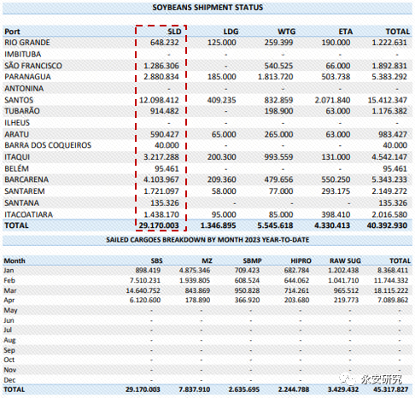Select the BARCARENA port row label
This screenshot has height=398, width=415.
point(26,179)
